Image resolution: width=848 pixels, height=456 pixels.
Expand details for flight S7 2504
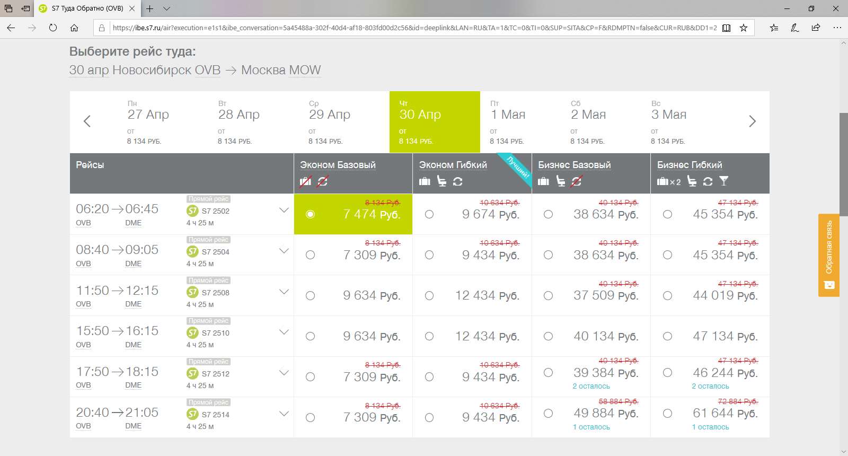pos(284,251)
